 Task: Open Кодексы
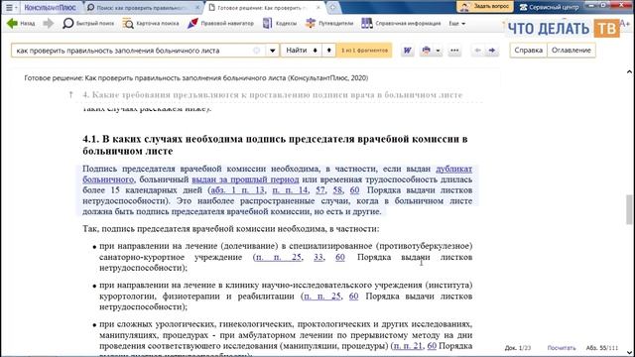(x=280, y=24)
